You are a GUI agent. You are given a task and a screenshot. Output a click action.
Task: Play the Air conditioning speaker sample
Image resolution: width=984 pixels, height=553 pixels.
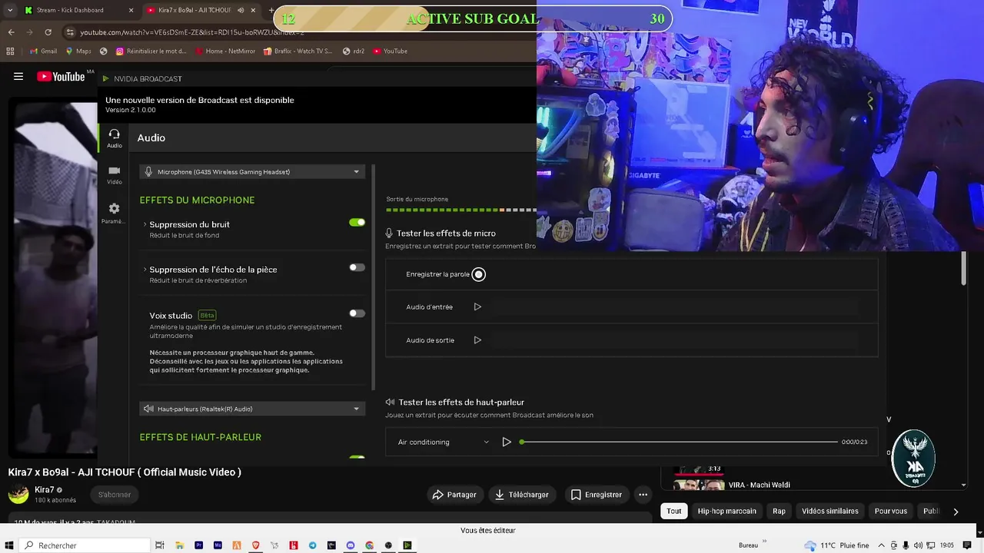[507, 442]
